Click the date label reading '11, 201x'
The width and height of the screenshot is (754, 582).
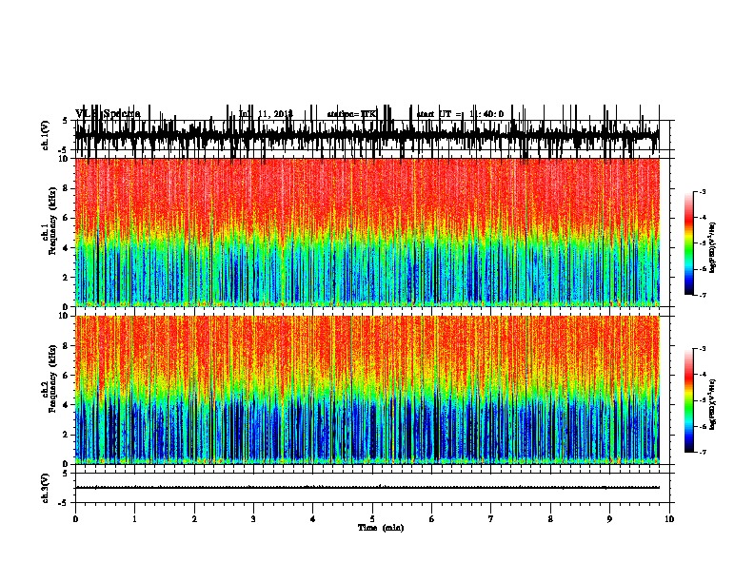pos(275,114)
